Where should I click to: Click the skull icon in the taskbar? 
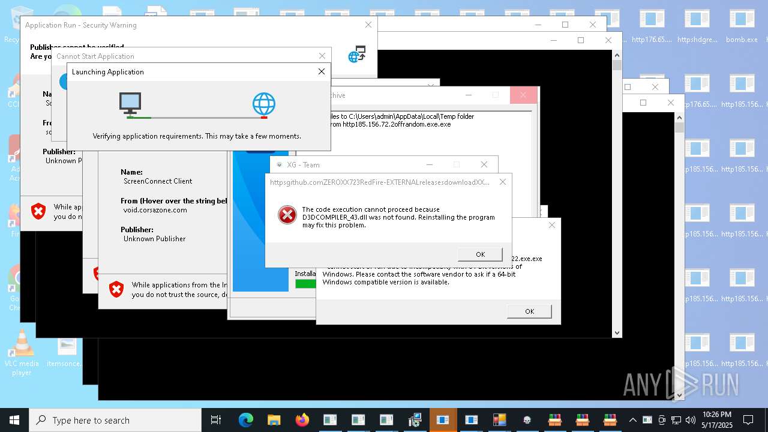click(x=527, y=420)
